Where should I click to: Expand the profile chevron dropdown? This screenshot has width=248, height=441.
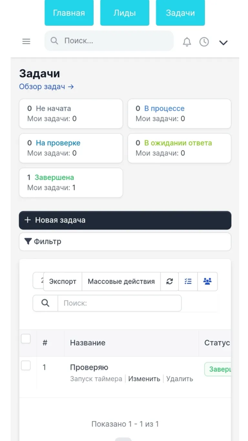tap(223, 43)
